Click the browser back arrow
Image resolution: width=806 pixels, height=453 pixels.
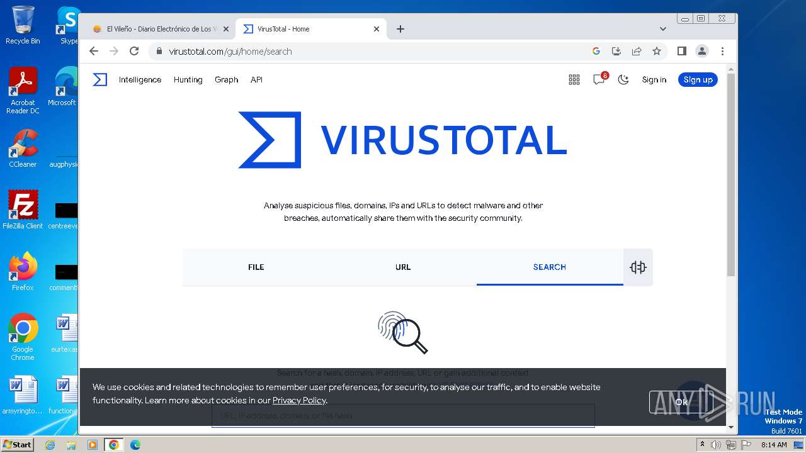coord(94,51)
